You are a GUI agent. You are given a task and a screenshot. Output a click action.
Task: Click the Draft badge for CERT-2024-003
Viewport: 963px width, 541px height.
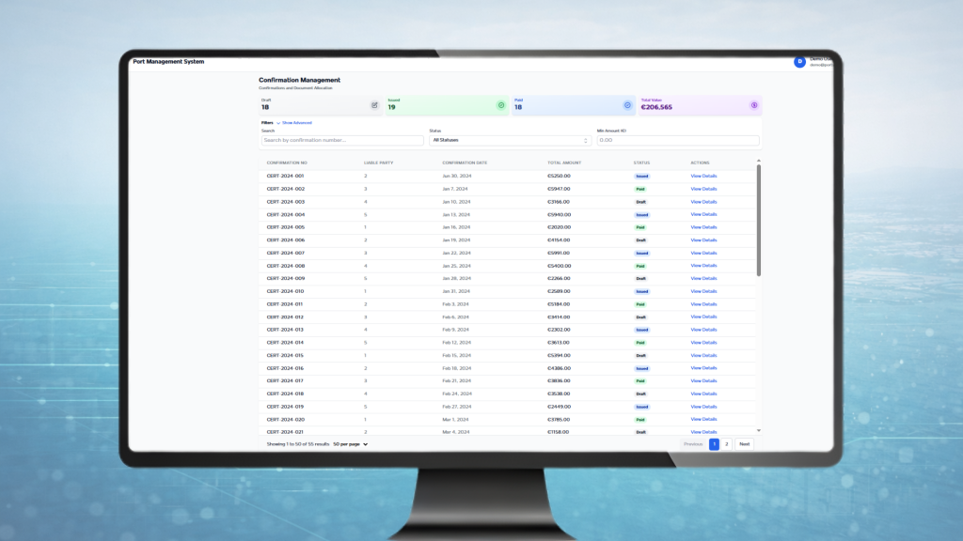tap(640, 202)
